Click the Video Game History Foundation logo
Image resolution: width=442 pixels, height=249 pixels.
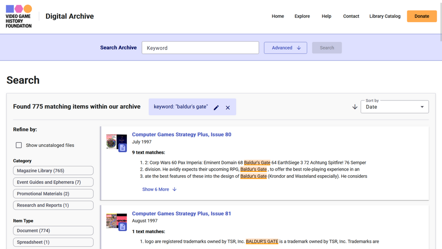click(19, 16)
